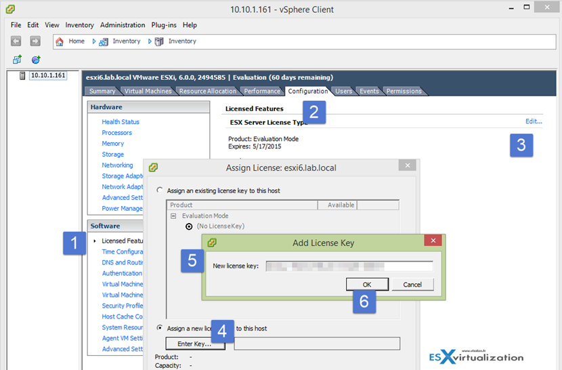Screen dimensions: 562x370
Task: Open Authentication Services software link
Action: 123,274
